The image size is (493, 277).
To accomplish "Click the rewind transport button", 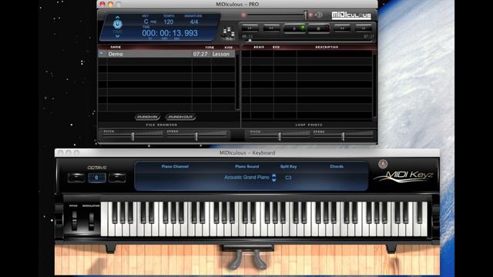I will click(x=271, y=28).
